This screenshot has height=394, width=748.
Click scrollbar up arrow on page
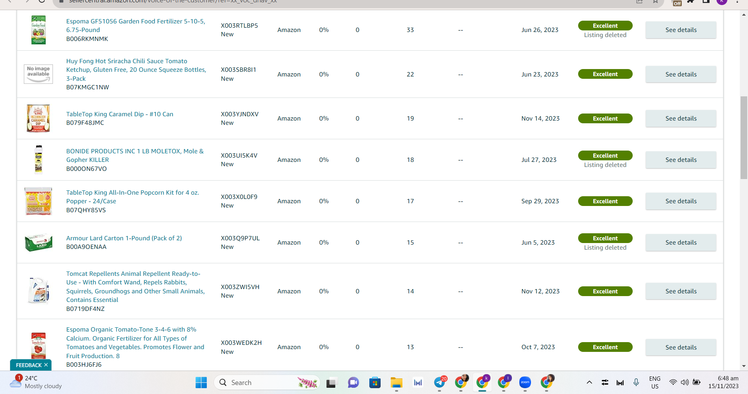(744, 14)
